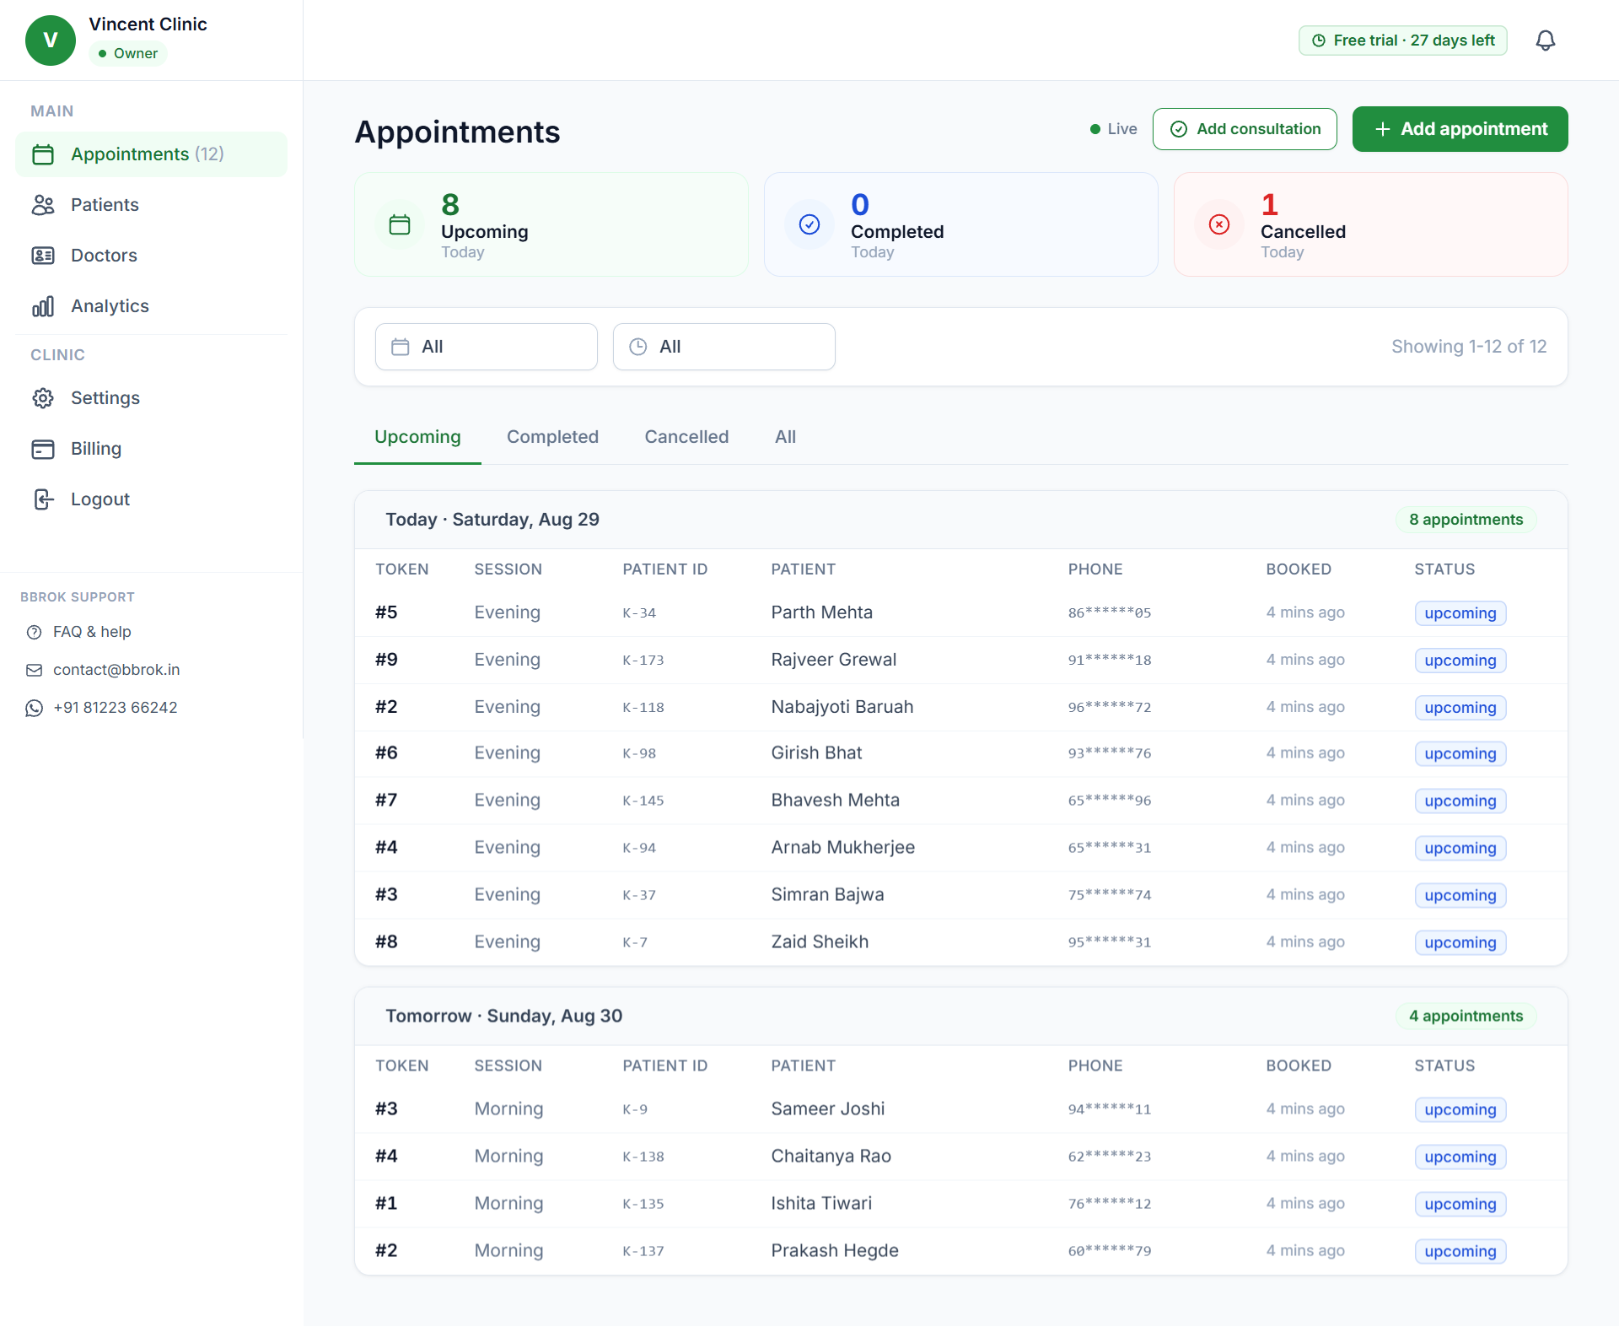Click the Add consultation button

coord(1245,129)
